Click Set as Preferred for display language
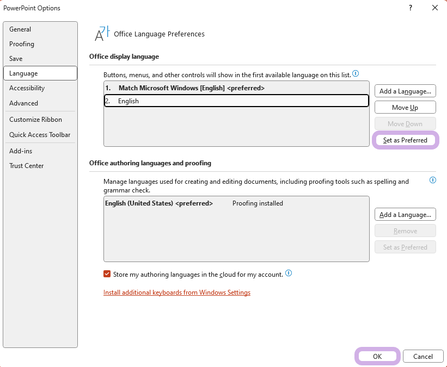The image size is (447, 367). point(405,140)
